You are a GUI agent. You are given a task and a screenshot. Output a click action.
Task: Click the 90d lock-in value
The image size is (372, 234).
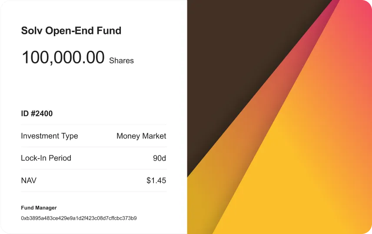[x=159, y=158]
